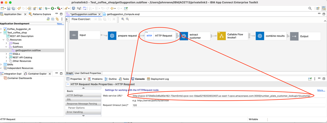
Task: Click the green Run button icon
Action: [x=52, y=9]
